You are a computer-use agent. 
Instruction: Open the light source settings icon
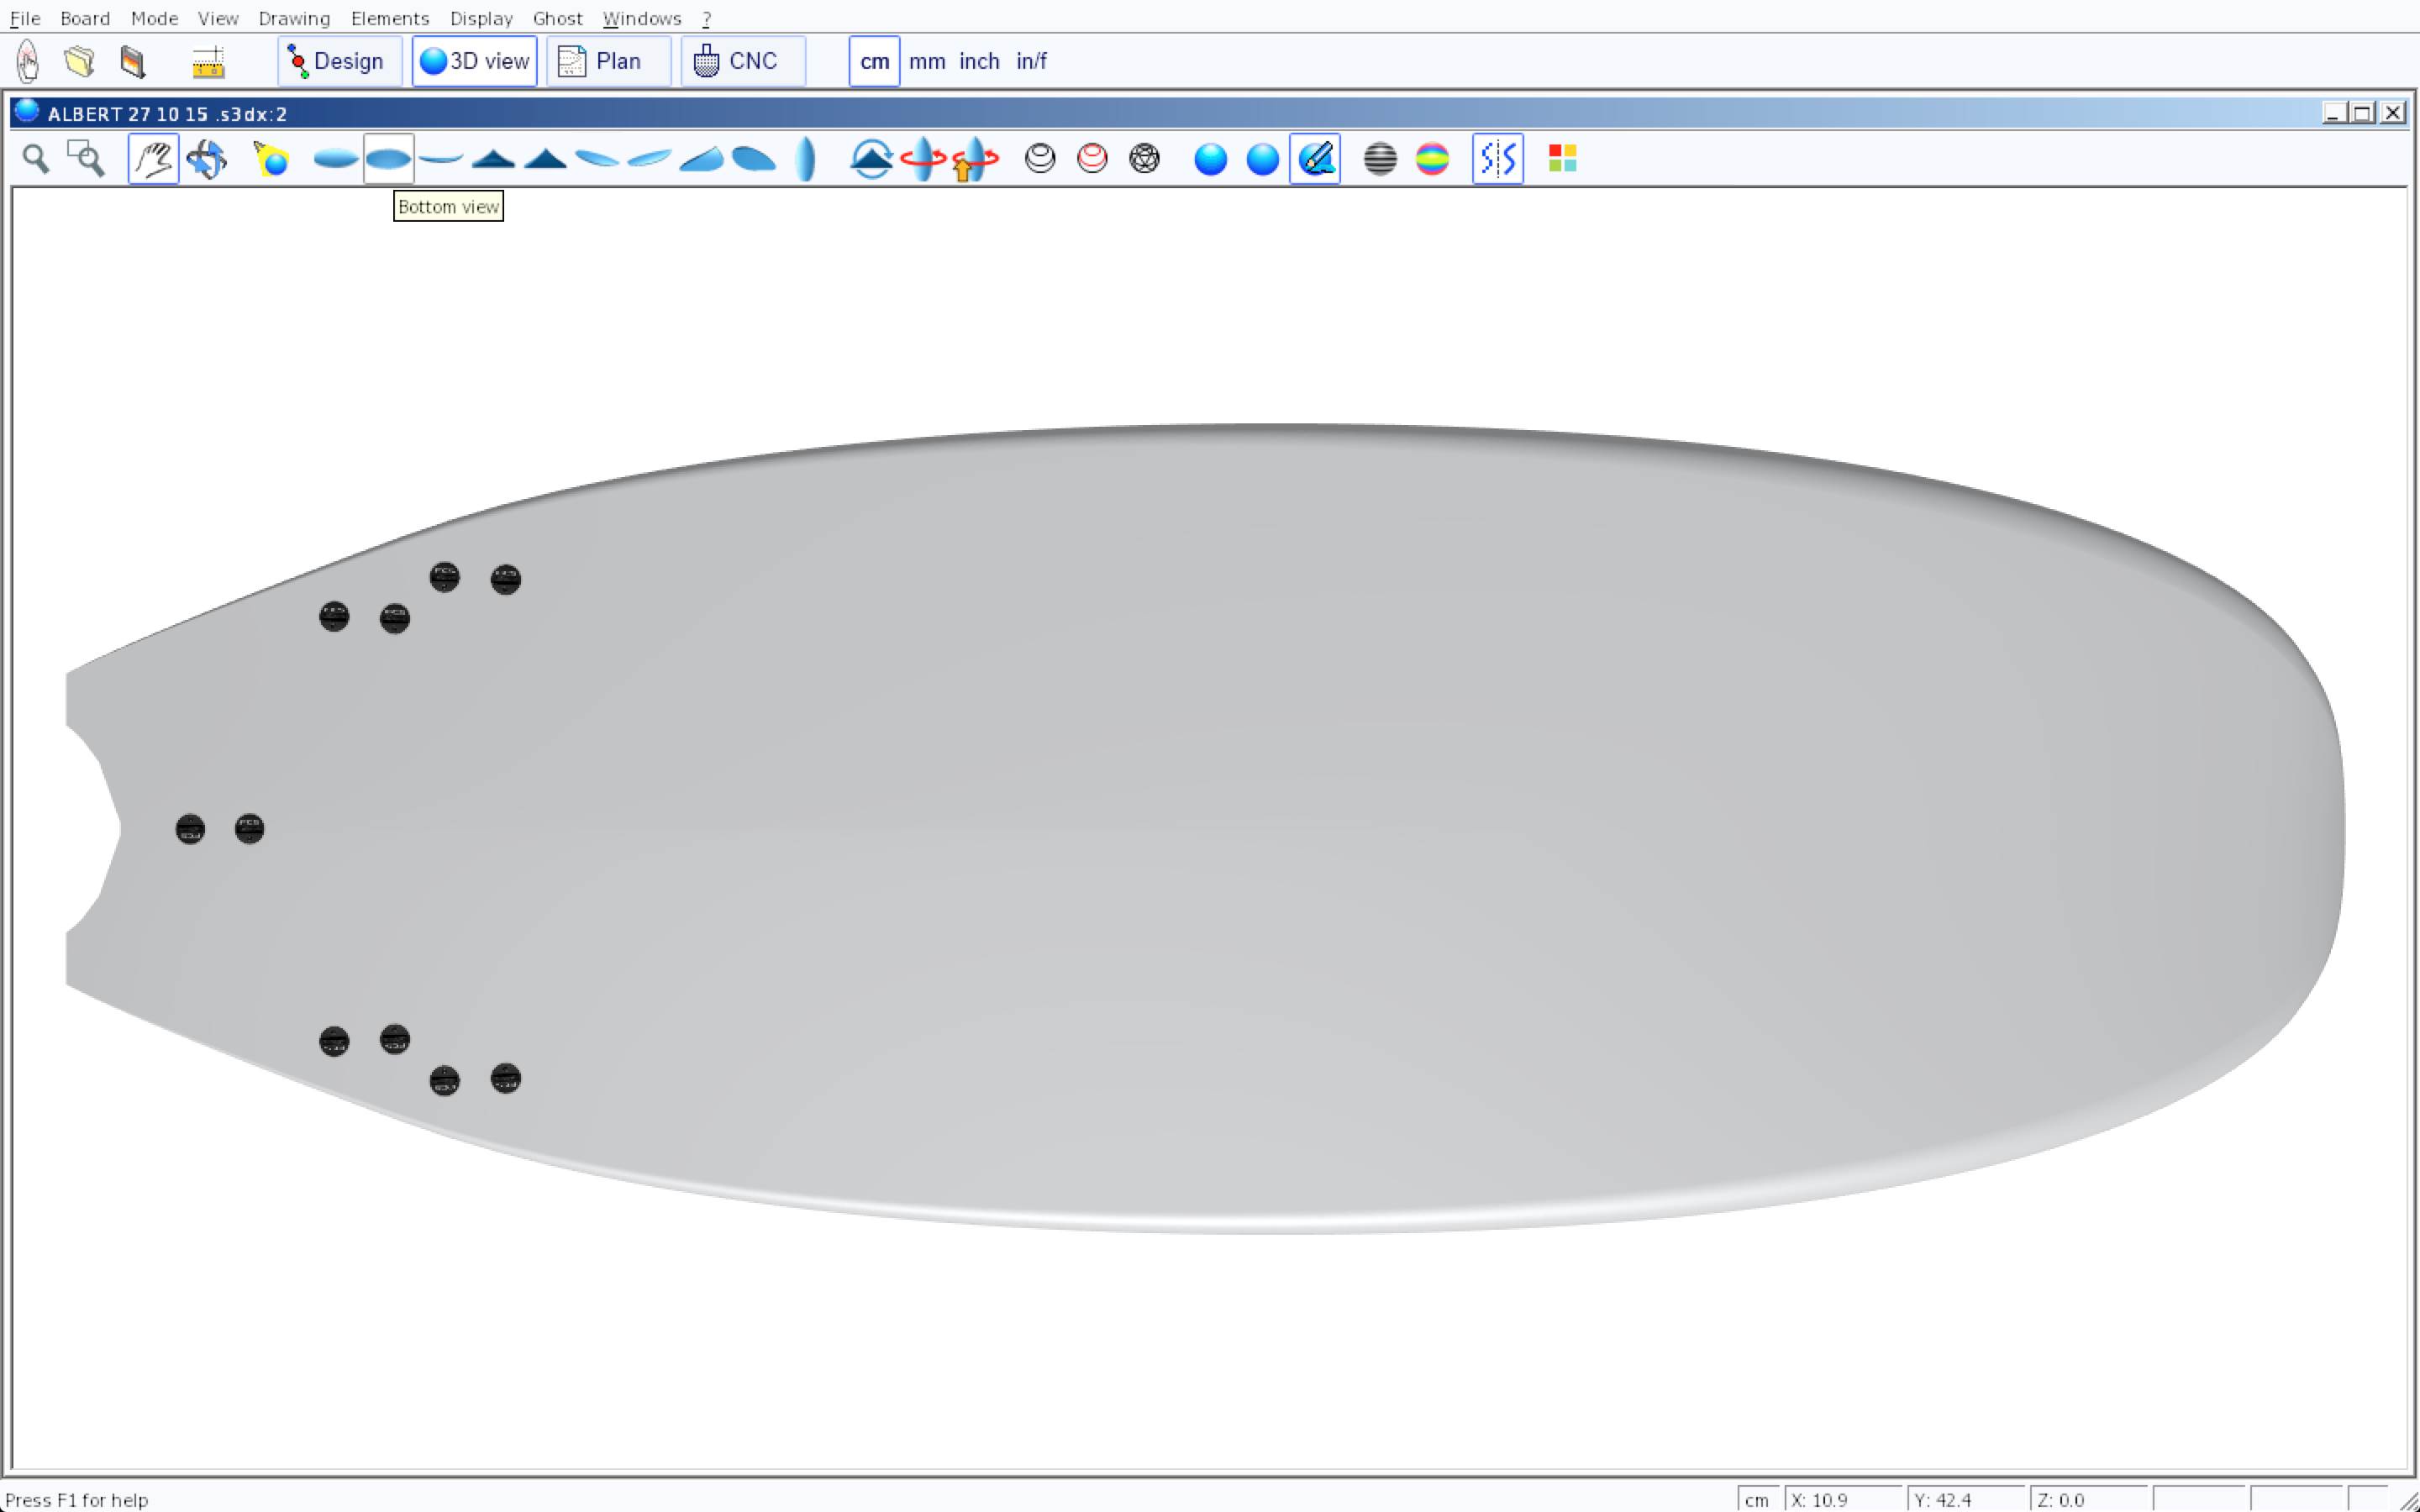point(271,159)
